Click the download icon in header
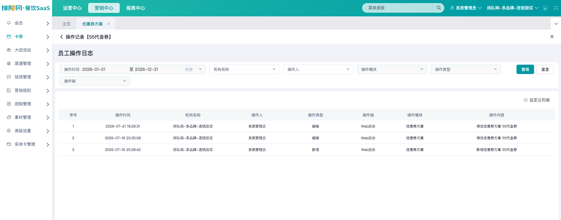This screenshot has height=220, width=561. pos(545,8)
